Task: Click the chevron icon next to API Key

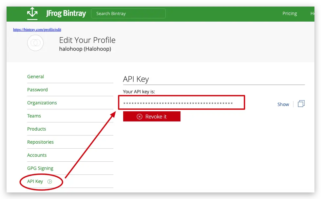Action: click(x=50, y=181)
